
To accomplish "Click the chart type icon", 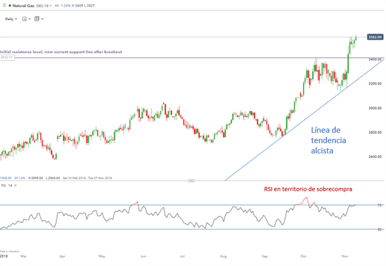I will click(x=24, y=19).
